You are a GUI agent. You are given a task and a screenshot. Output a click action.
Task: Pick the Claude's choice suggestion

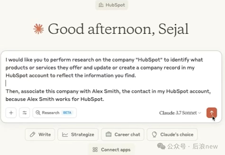172,135
